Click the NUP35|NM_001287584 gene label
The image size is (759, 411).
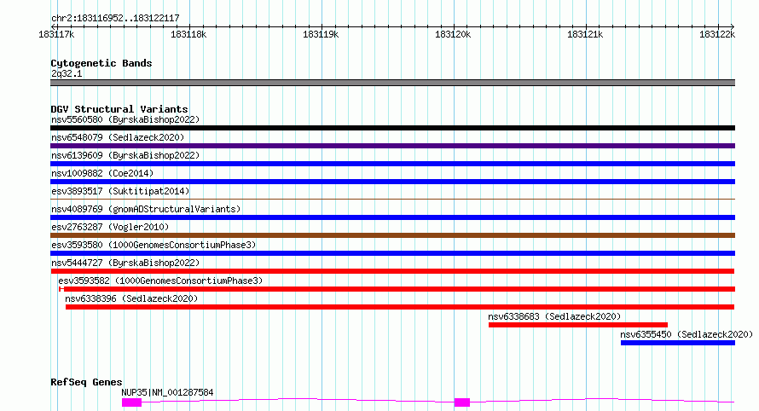pos(167,392)
